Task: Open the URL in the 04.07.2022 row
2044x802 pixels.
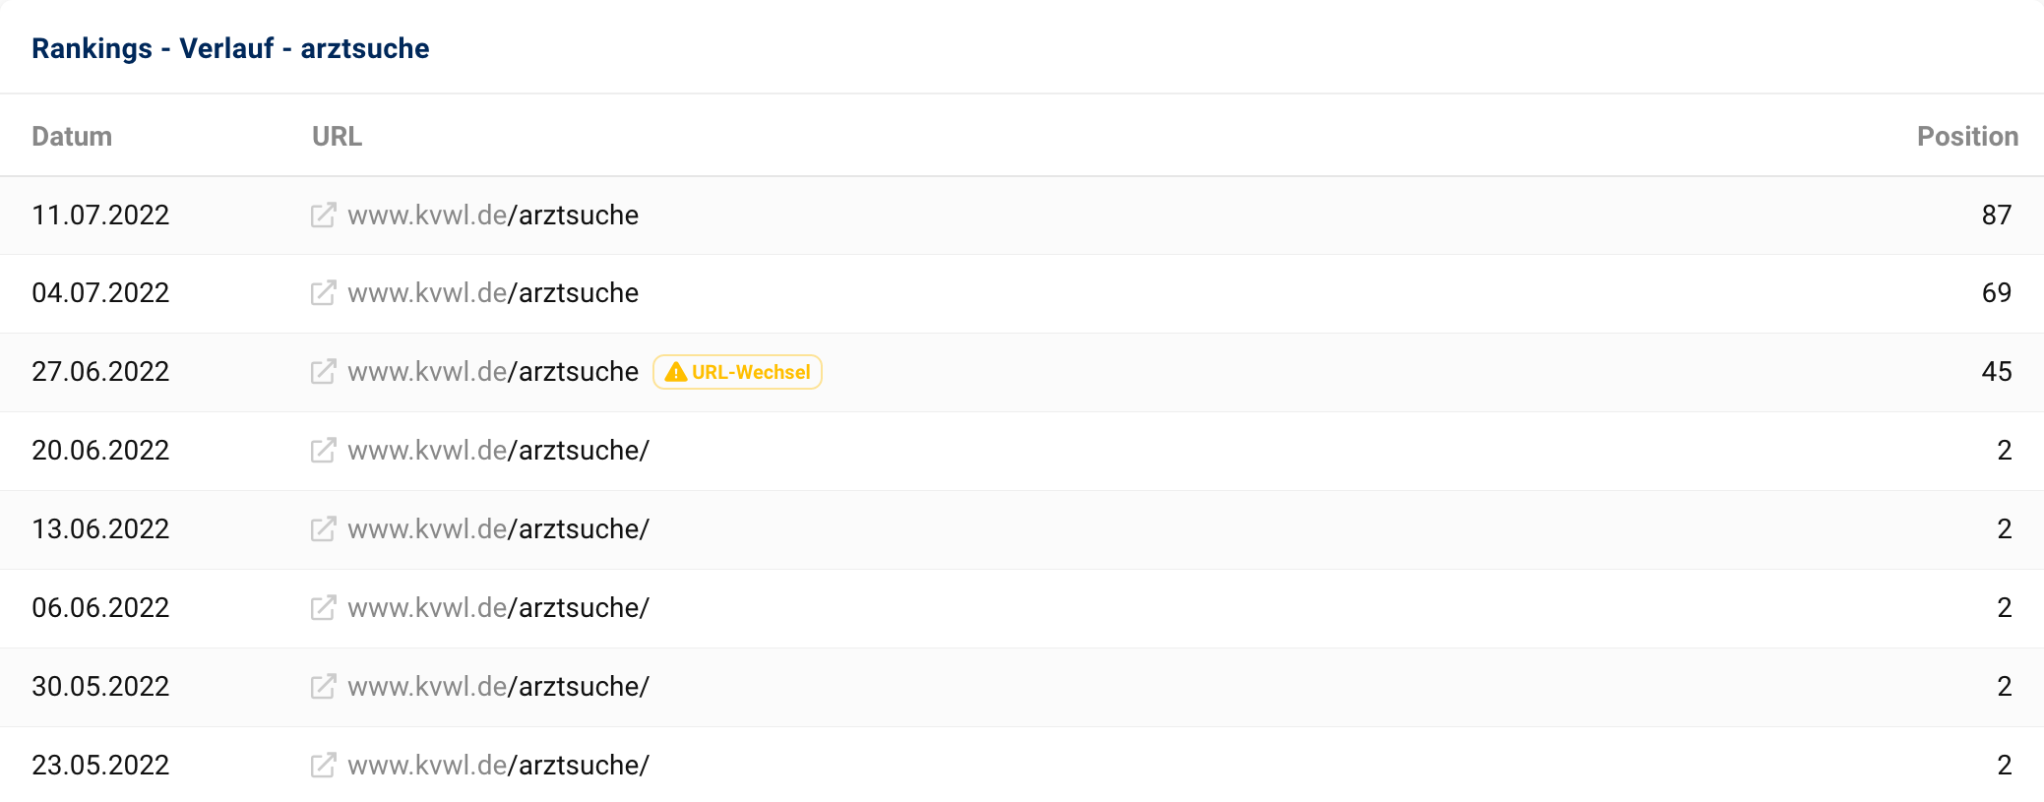Action: [x=493, y=293]
